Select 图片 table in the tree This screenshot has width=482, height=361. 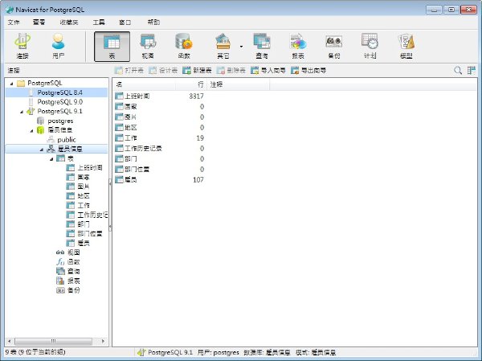pyautogui.click(x=84, y=187)
